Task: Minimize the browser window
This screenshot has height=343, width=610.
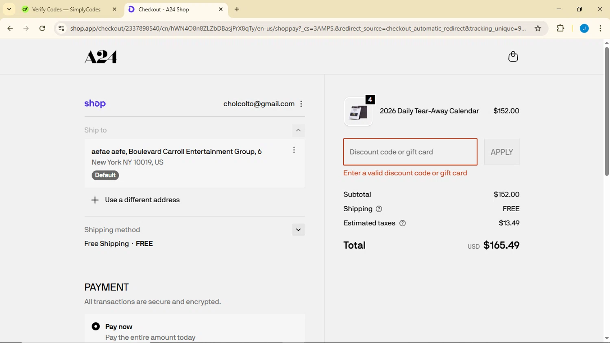Action: (x=559, y=9)
